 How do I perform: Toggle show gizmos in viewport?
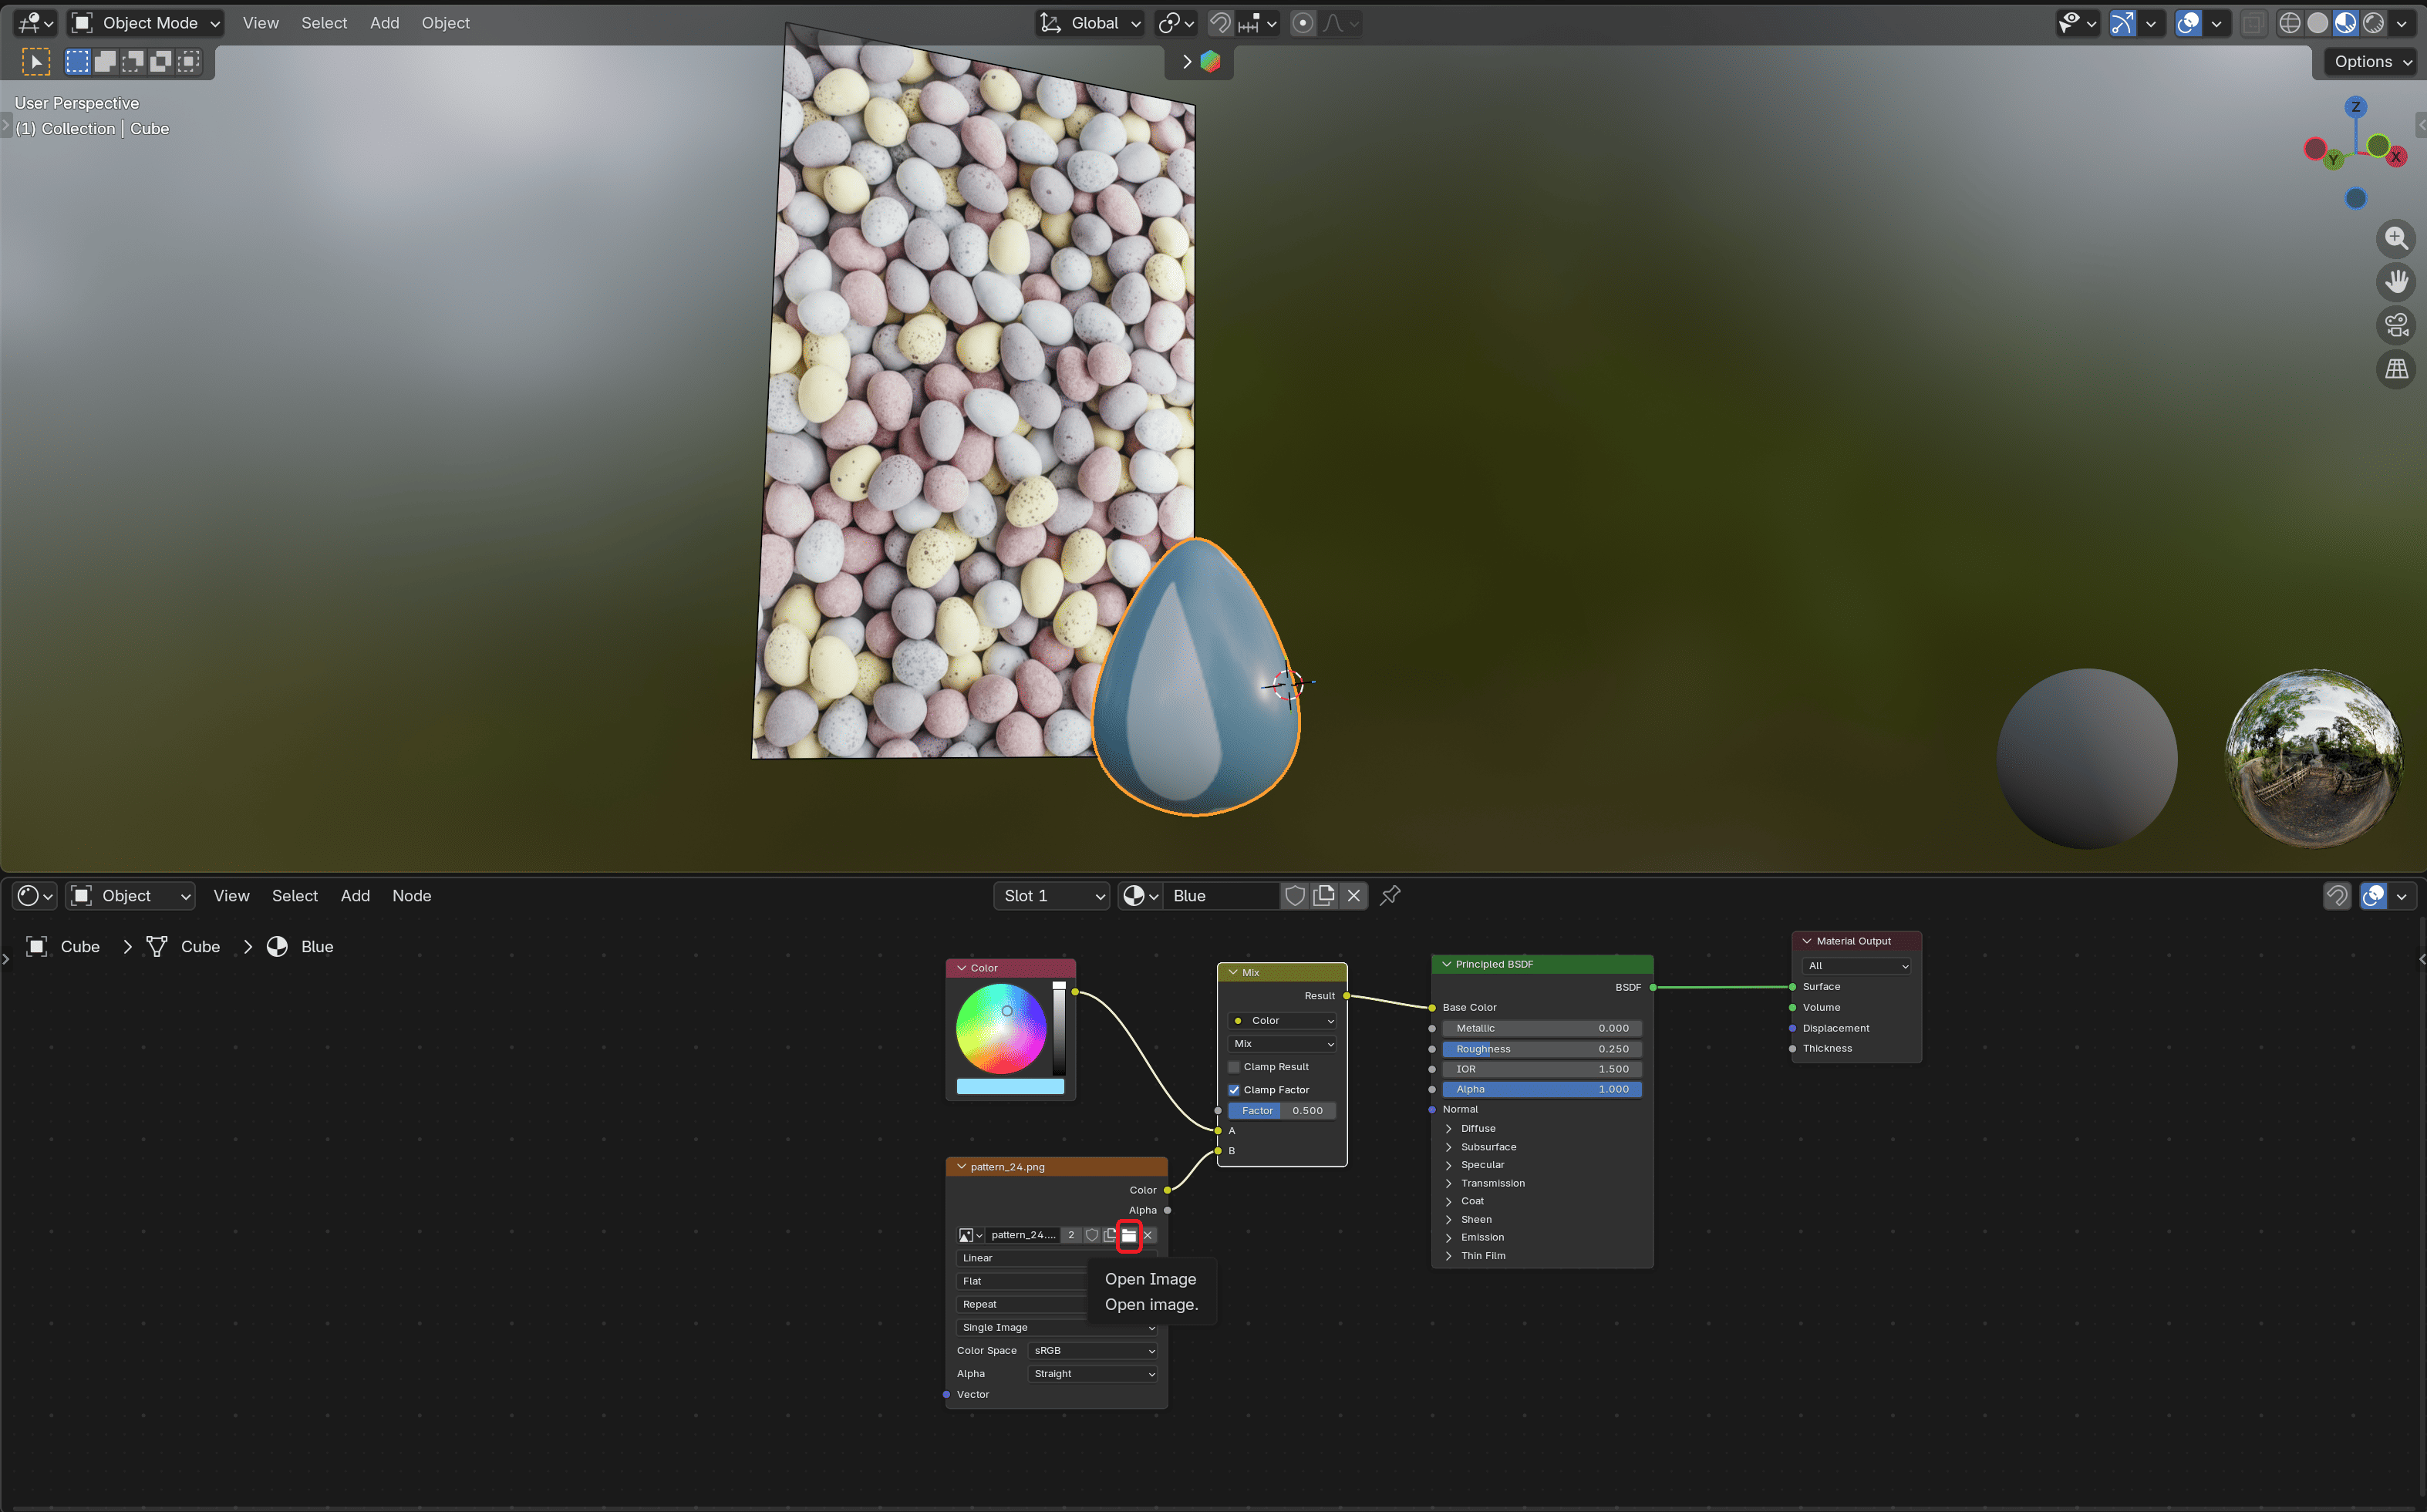[x=2122, y=22]
